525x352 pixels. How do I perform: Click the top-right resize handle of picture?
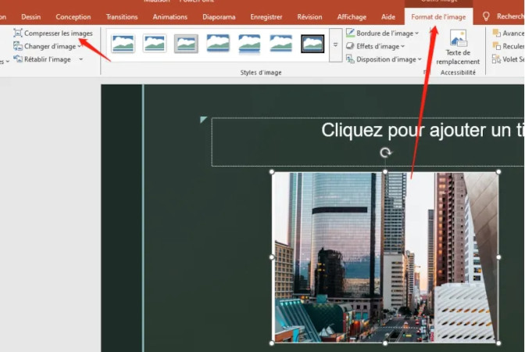[x=498, y=172]
